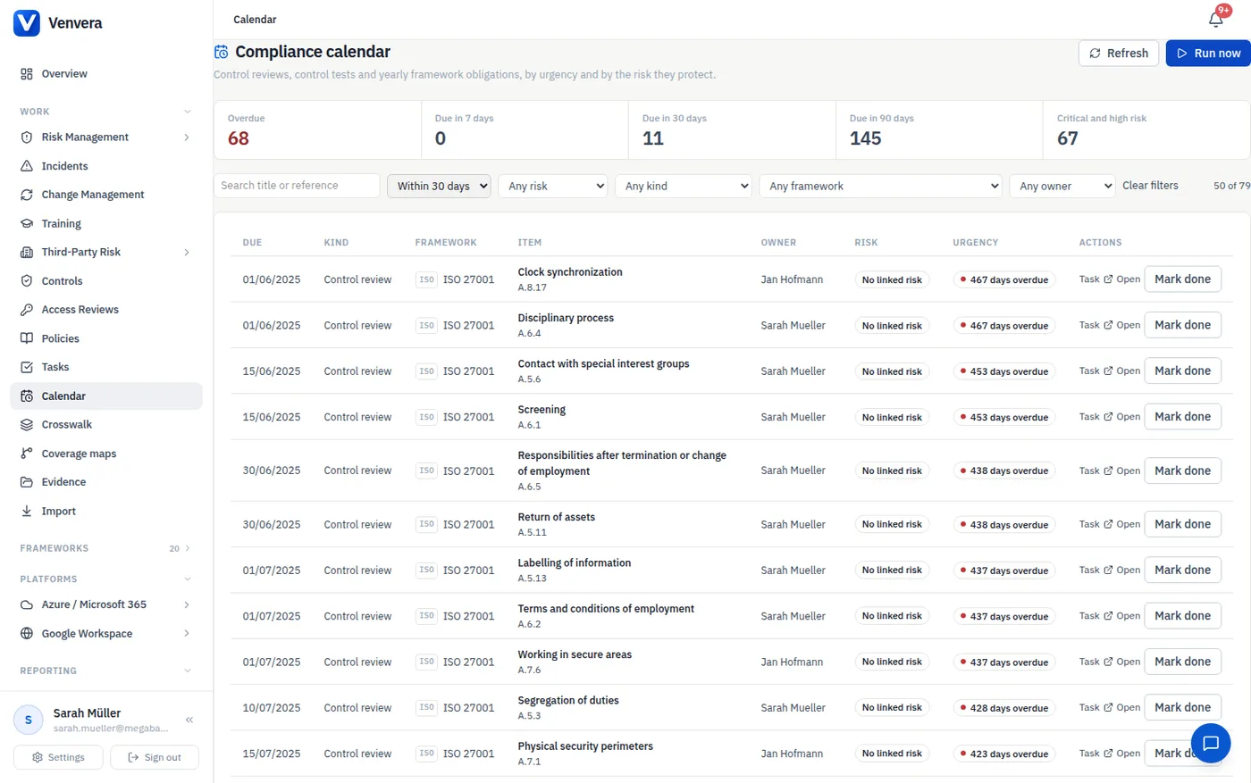The height and width of the screenshot is (783, 1251).
Task: Click the Incidents warning triangle icon
Action: 27,166
